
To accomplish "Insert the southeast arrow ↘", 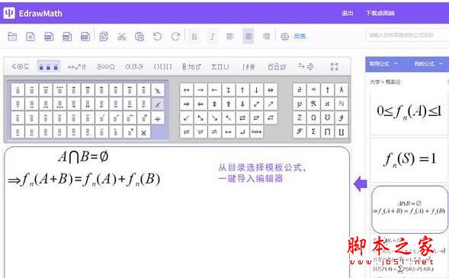I will [x=214, y=118].
